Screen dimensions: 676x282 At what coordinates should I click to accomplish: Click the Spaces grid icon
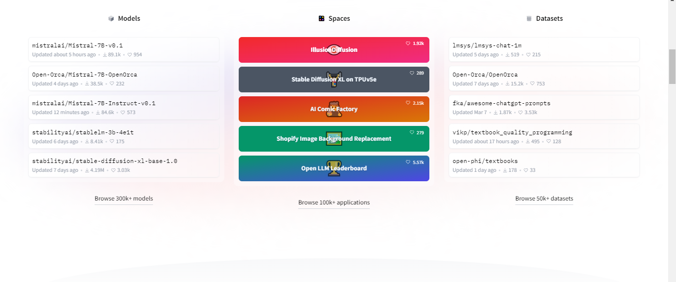click(x=321, y=19)
